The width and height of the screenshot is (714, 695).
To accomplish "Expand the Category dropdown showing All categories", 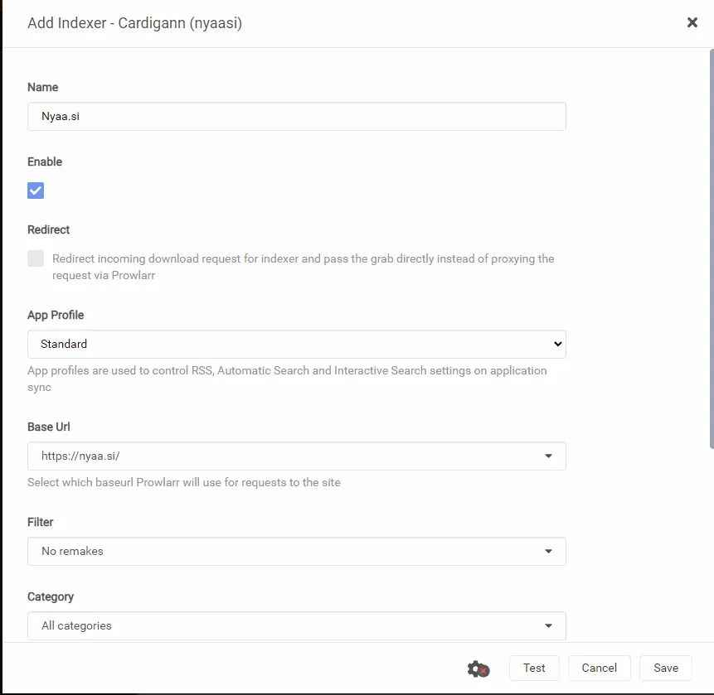I will point(296,625).
